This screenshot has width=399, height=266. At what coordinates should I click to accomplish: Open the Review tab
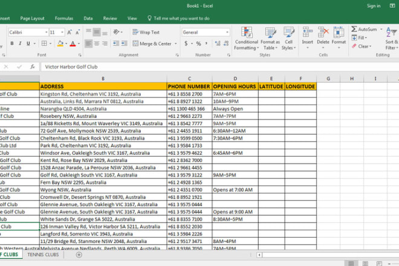tap(110, 18)
